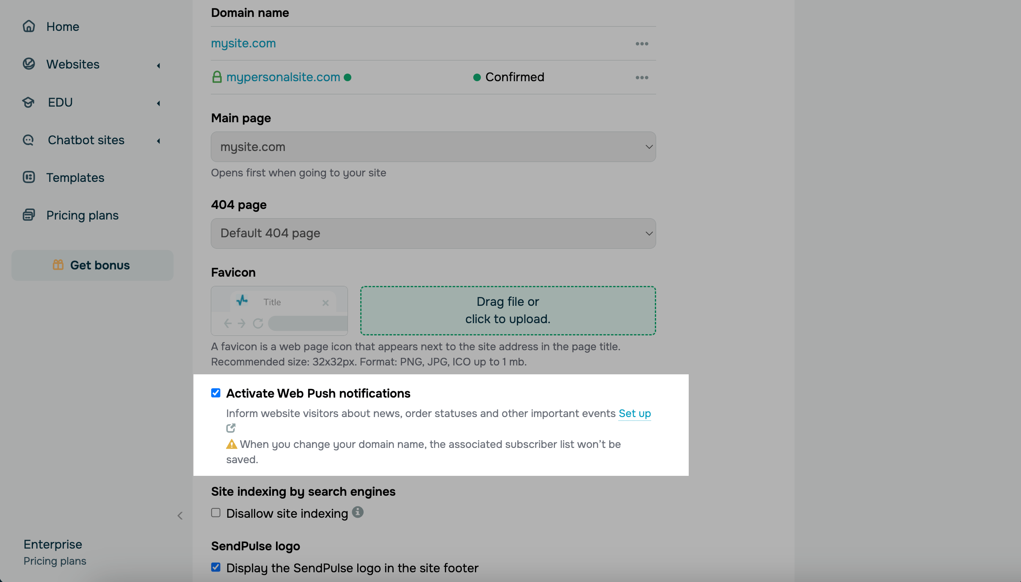This screenshot has height=582, width=1021.
Task: Click the Get bonus button
Action: tap(92, 265)
